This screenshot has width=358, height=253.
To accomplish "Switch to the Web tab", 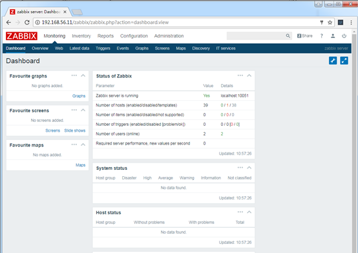I will click(59, 48).
